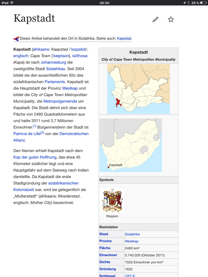Tap the Gründung row label
The width and height of the screenshot is (208, 277).
[x=108, y=269]
